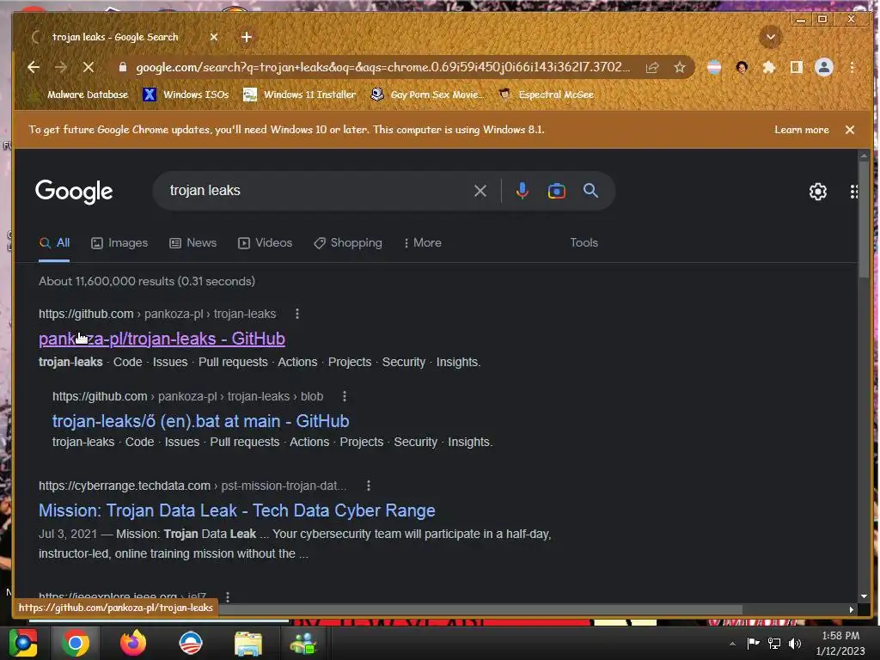Click the Google Chrome taskbar icon
This screenshot has width=880, height=660.
coord(76,643)
